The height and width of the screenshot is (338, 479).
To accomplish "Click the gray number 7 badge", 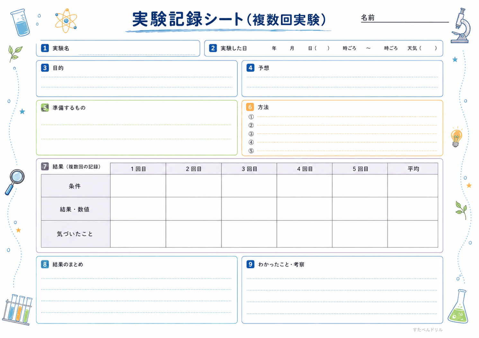I will 45,166.
